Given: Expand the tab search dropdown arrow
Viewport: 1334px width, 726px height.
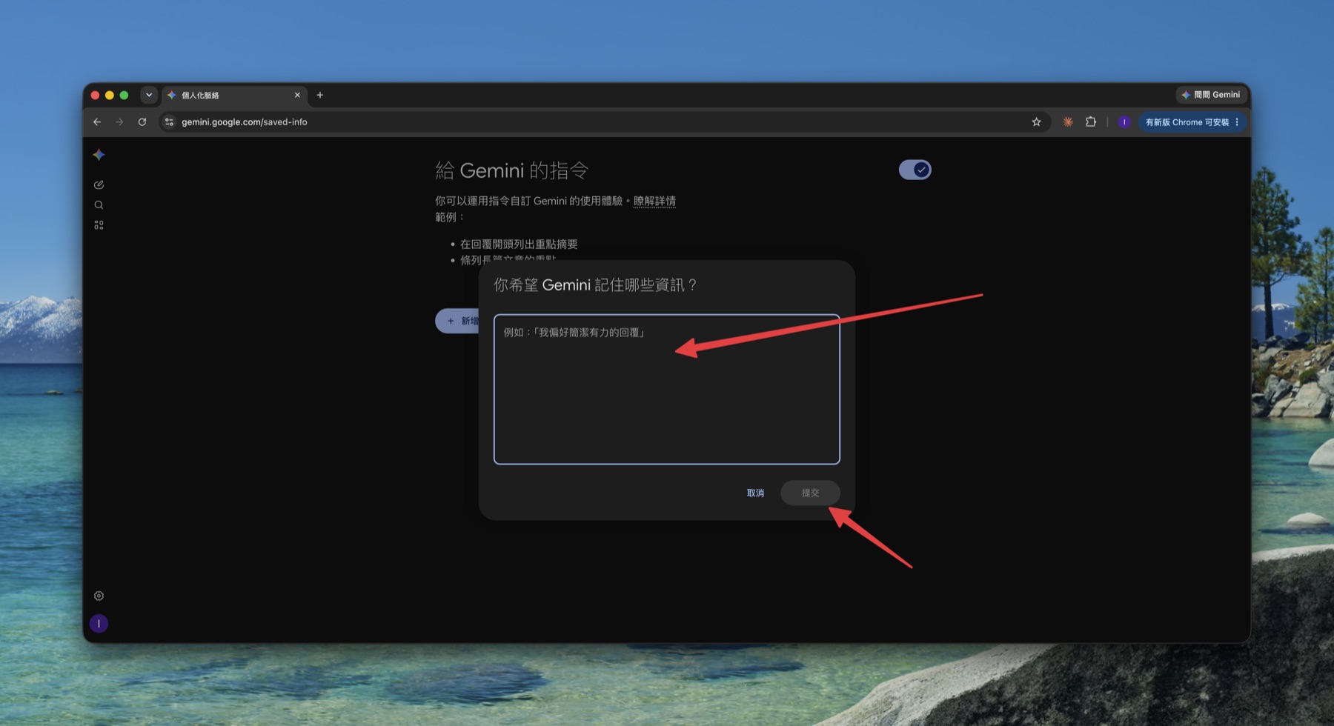Looking at the screenshot, I should click(x=149, y=95).
